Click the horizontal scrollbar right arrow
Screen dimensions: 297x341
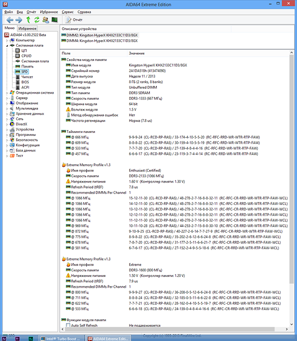pos(287,329)
